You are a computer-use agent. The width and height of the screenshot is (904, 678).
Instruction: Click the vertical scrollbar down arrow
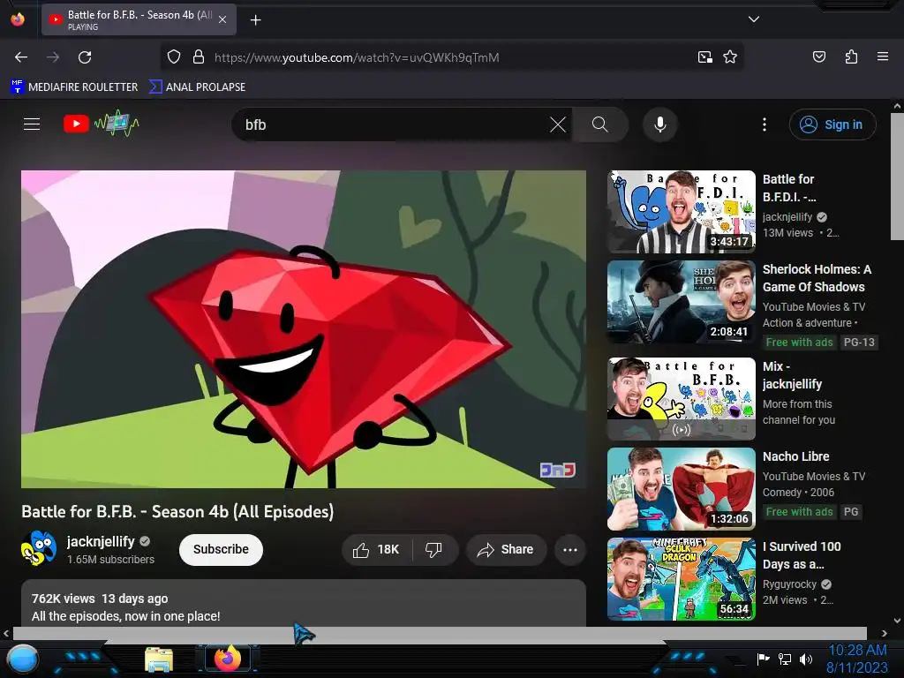pos(897,621)
